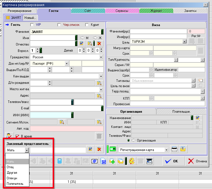Click the Отмена button
Viewport: 212px width, 189px height.
pyautogui.click(x=197, y=161)
